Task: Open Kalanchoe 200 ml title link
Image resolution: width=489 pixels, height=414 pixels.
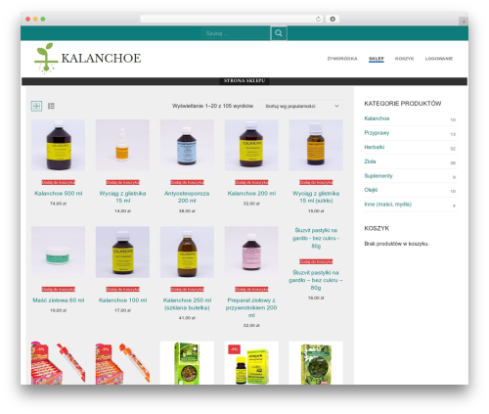Action: pos(251,194)
